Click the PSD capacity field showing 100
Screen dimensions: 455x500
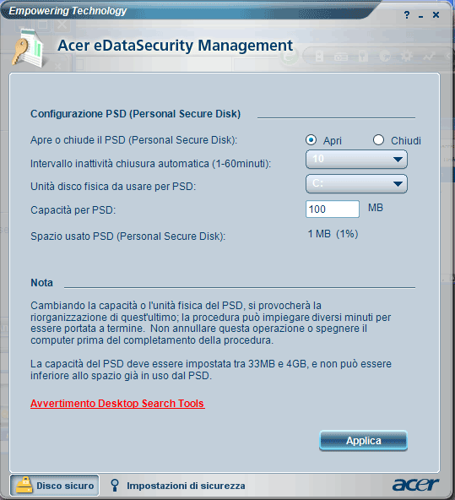click(x=333, y=209)
